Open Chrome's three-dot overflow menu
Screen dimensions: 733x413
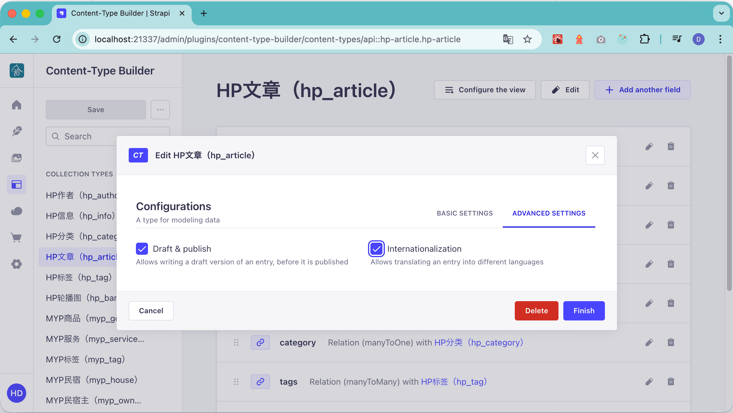[720, 39]
